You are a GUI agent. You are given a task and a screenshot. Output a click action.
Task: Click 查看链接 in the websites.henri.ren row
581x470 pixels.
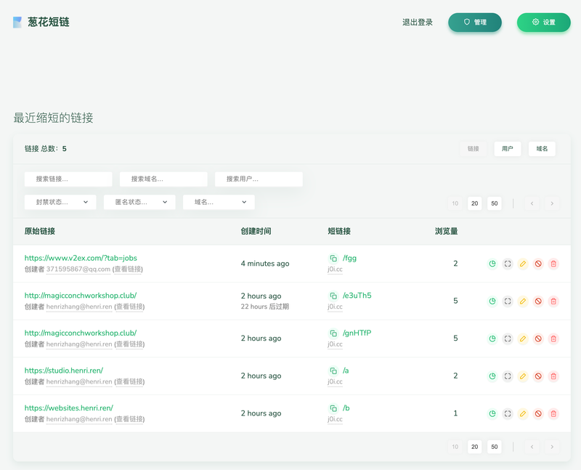pos(129,419)
